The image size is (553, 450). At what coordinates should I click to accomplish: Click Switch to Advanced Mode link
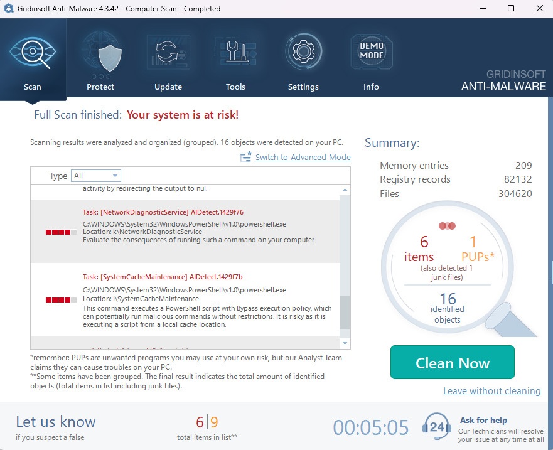[303, 157]
